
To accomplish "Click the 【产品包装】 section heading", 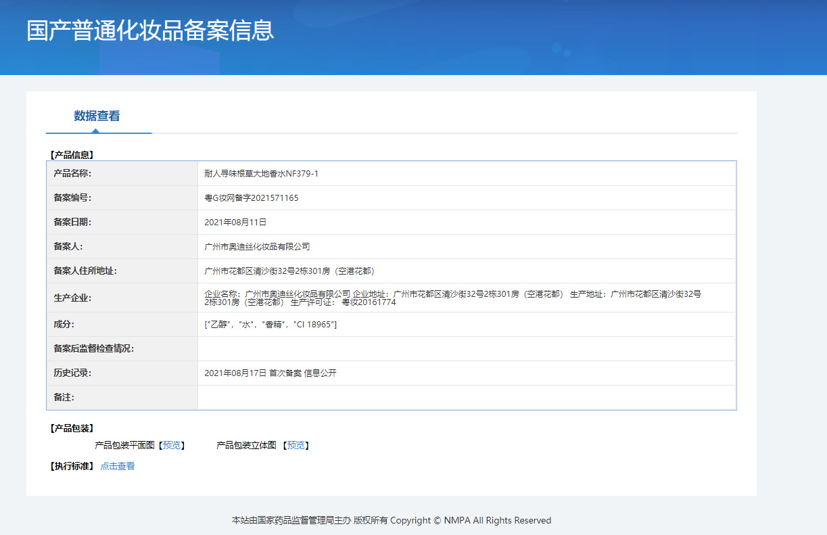I will click(x=71, y=428).
